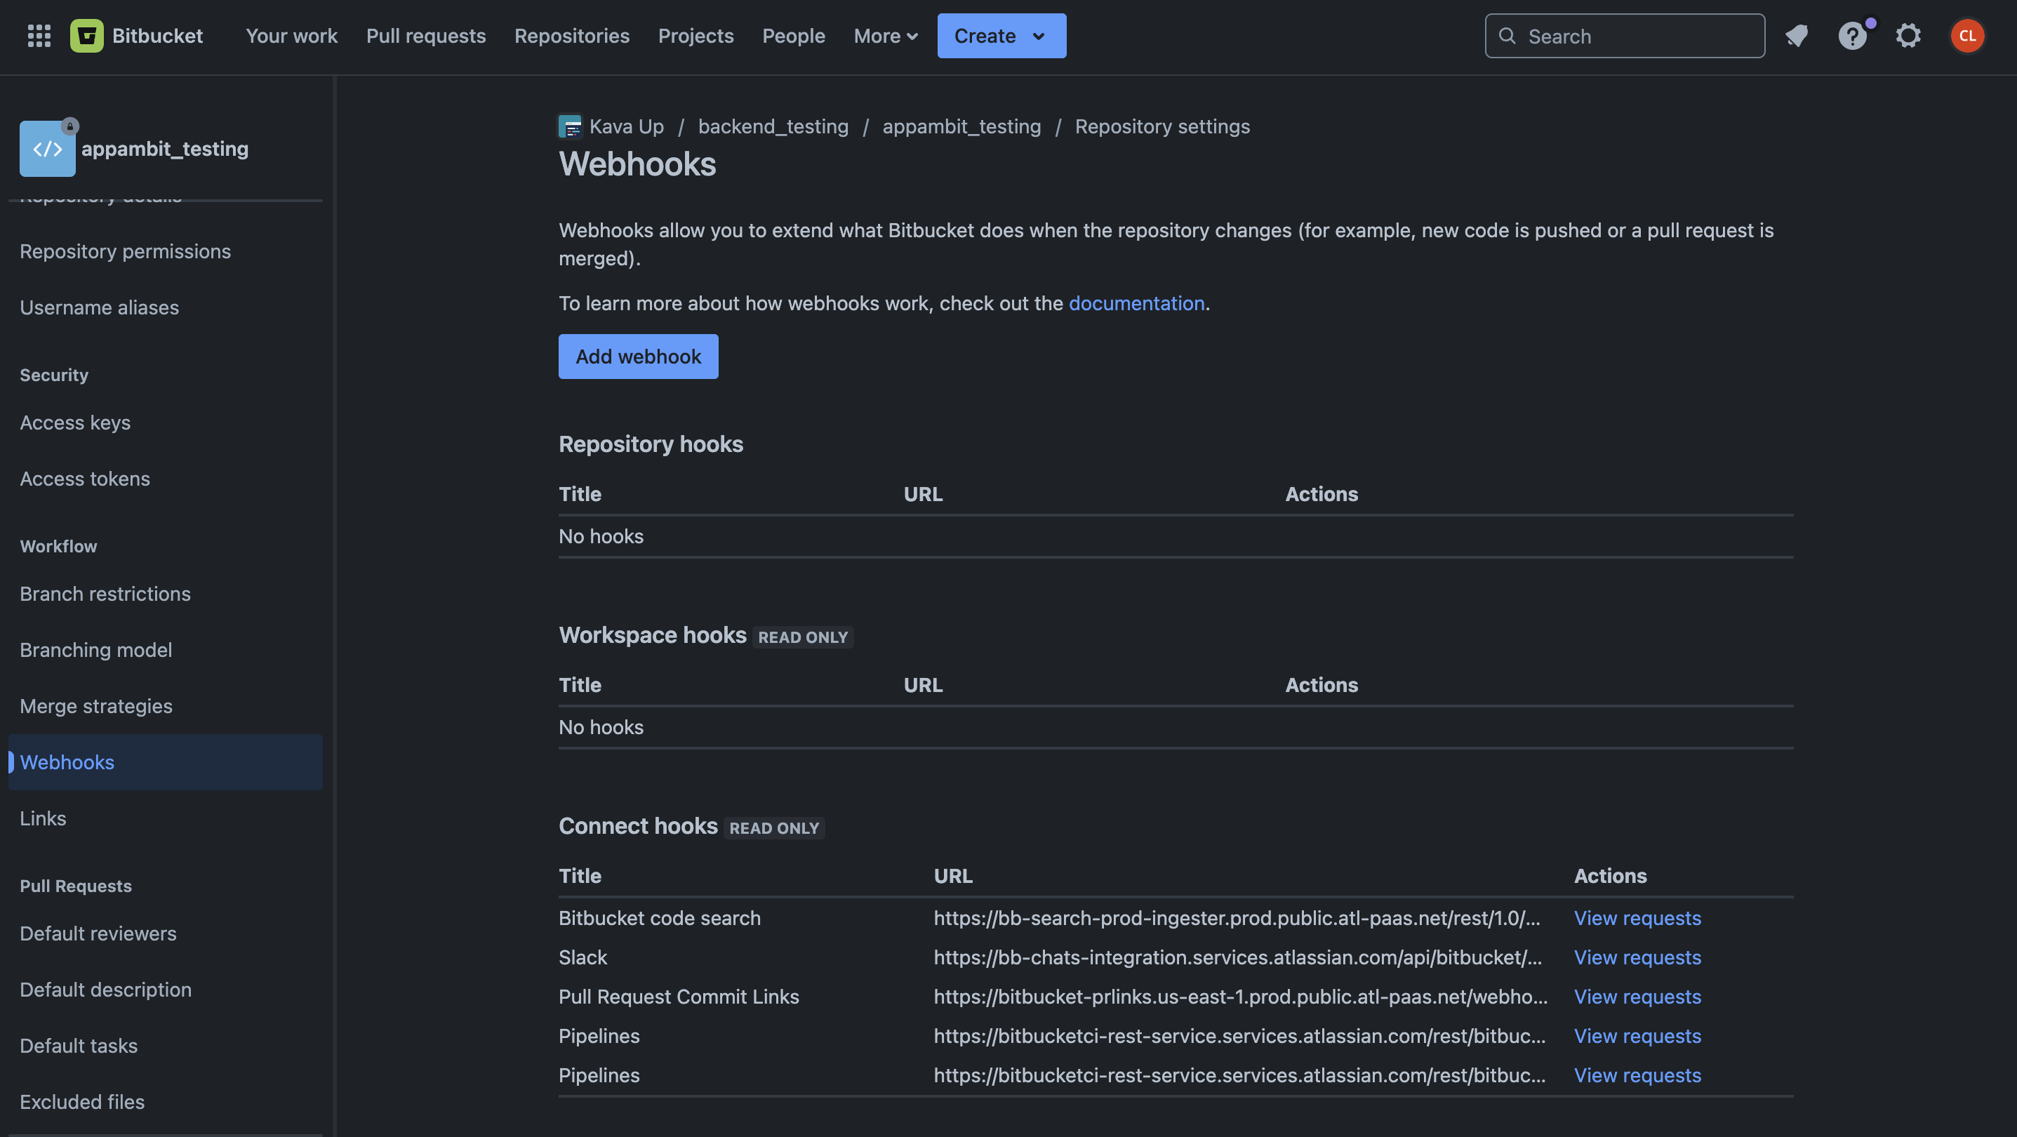Click the Add webhook button

click(638, 357)
